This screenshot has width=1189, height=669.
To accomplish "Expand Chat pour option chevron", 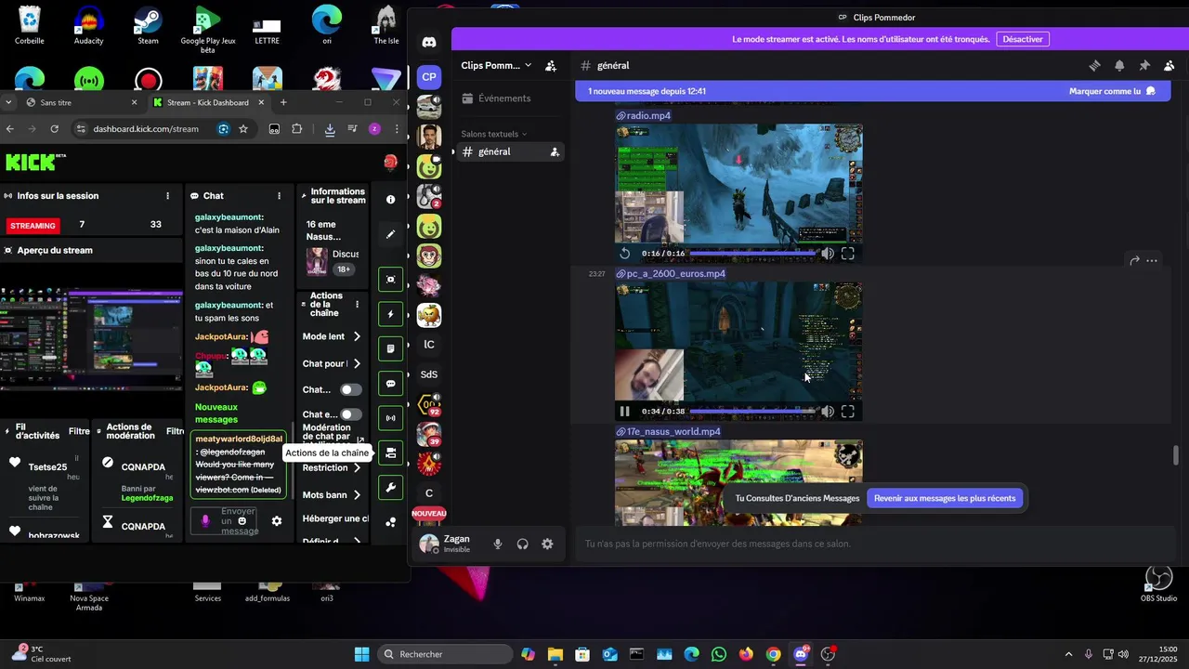I will 357,363.
